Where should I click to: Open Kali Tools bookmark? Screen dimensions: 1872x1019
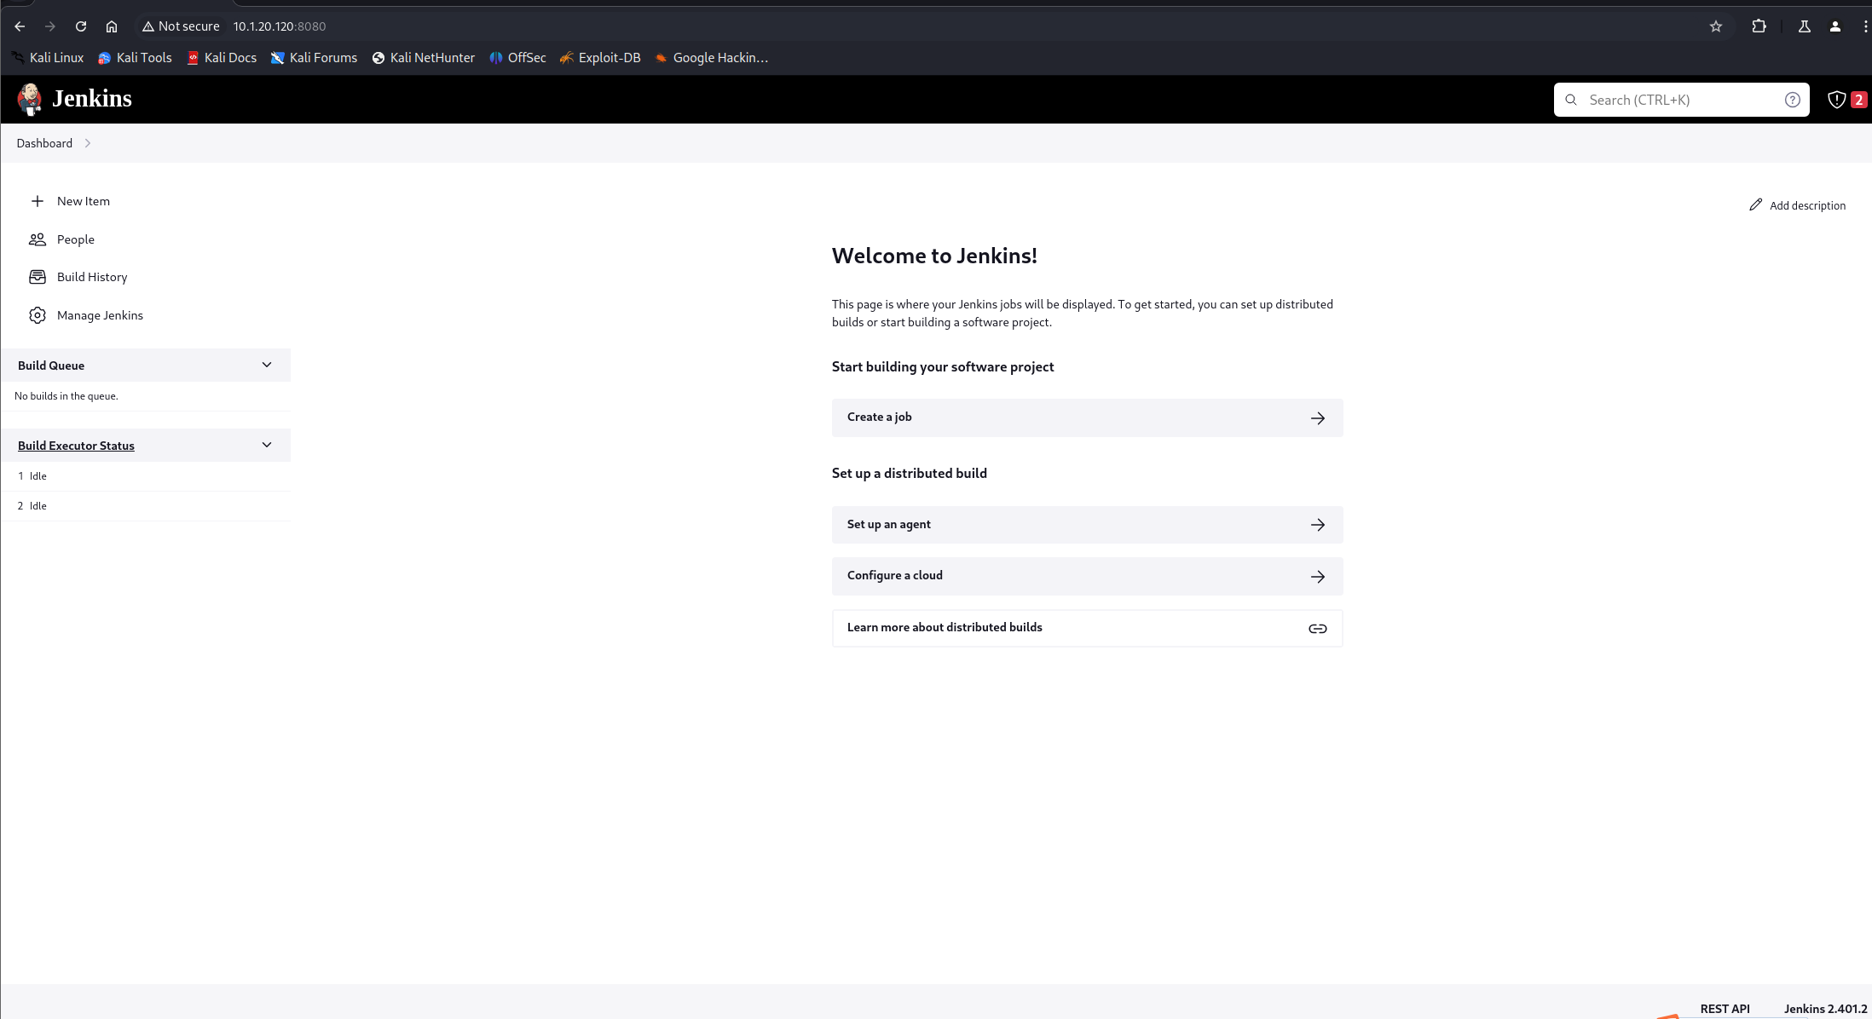point(135,58)
